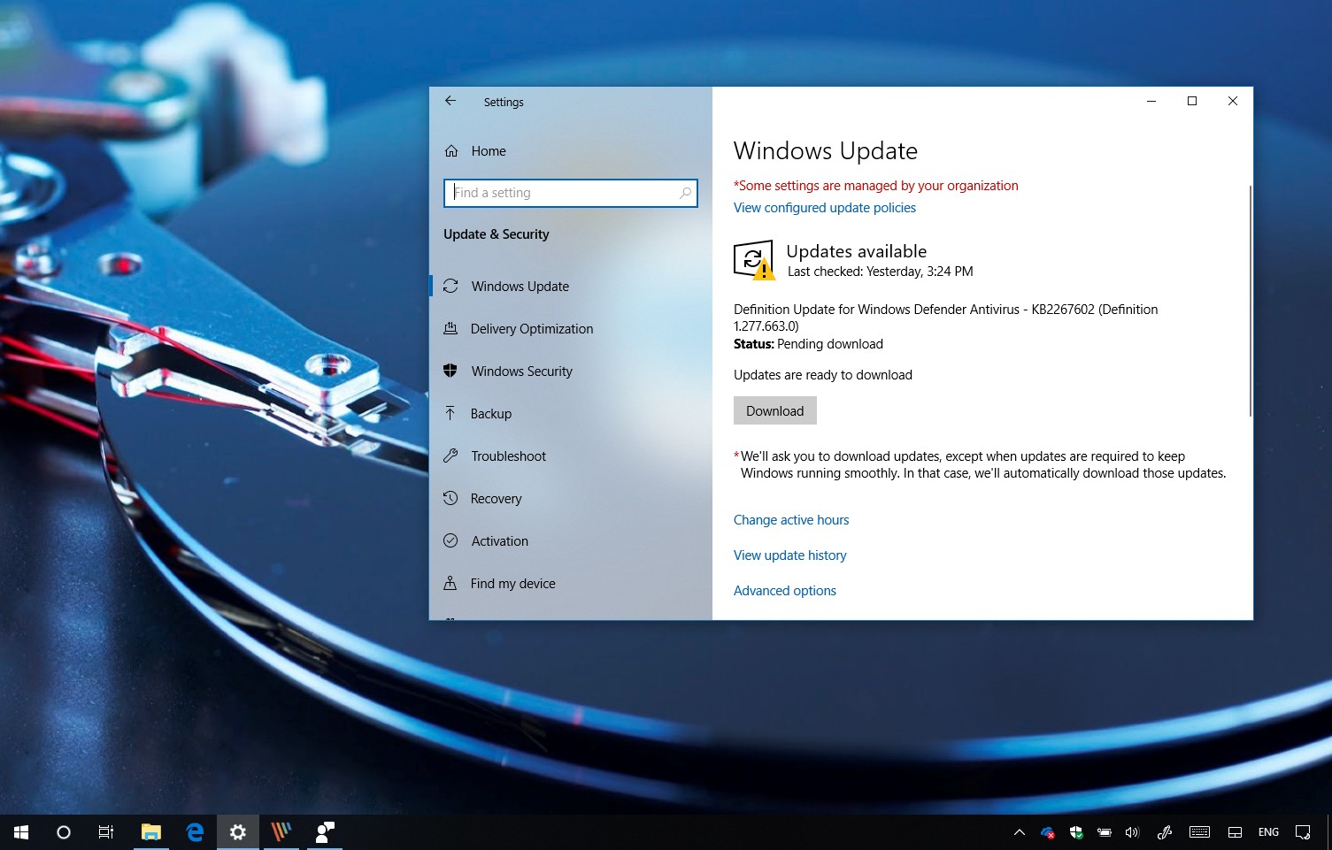1332x850 pixels.
Task: Select Backup in sidebar
Action: pos(571,413)
